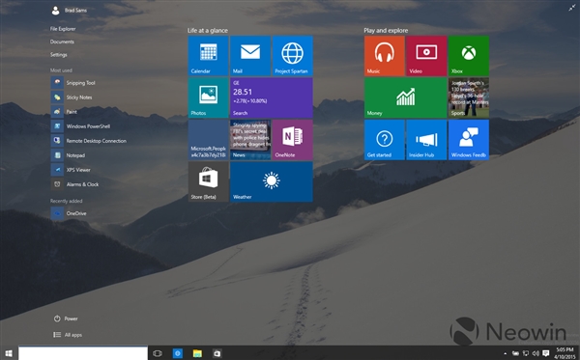This screenshot has width=580, height=360.
Task: Click the Play and explore heading
Action: (x=386, y=30)
